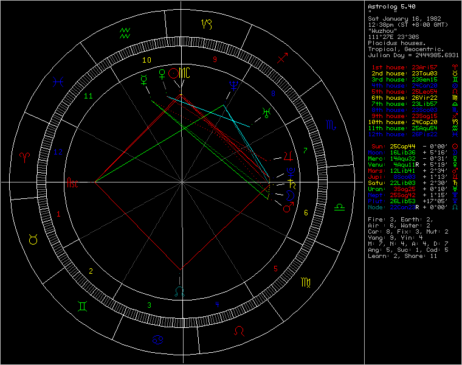Click the green Uranus glyph in the wheel
Viewport: 462px width, 365px height.
point(266,111)
